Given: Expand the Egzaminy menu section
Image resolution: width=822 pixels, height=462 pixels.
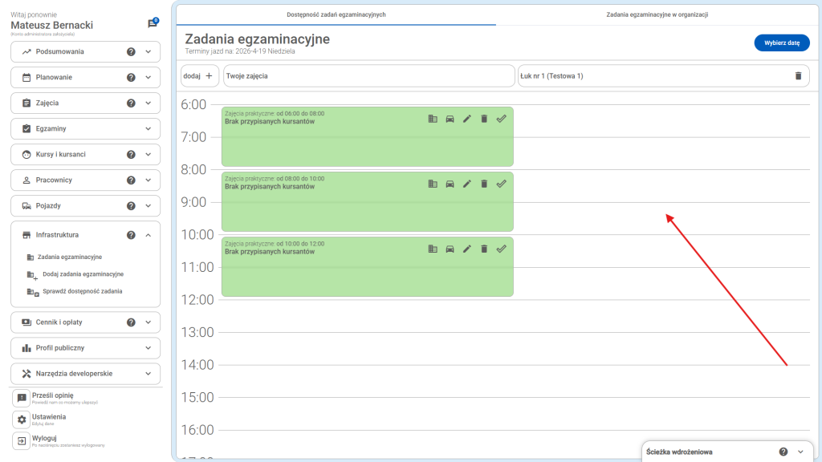Looking at the screenshot, I should (x=149, y=128).
